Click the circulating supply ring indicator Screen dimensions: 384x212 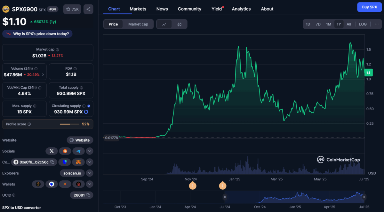(86, 112)
